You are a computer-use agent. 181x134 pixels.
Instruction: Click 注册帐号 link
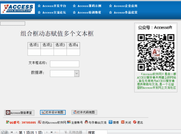click(77, 122)
